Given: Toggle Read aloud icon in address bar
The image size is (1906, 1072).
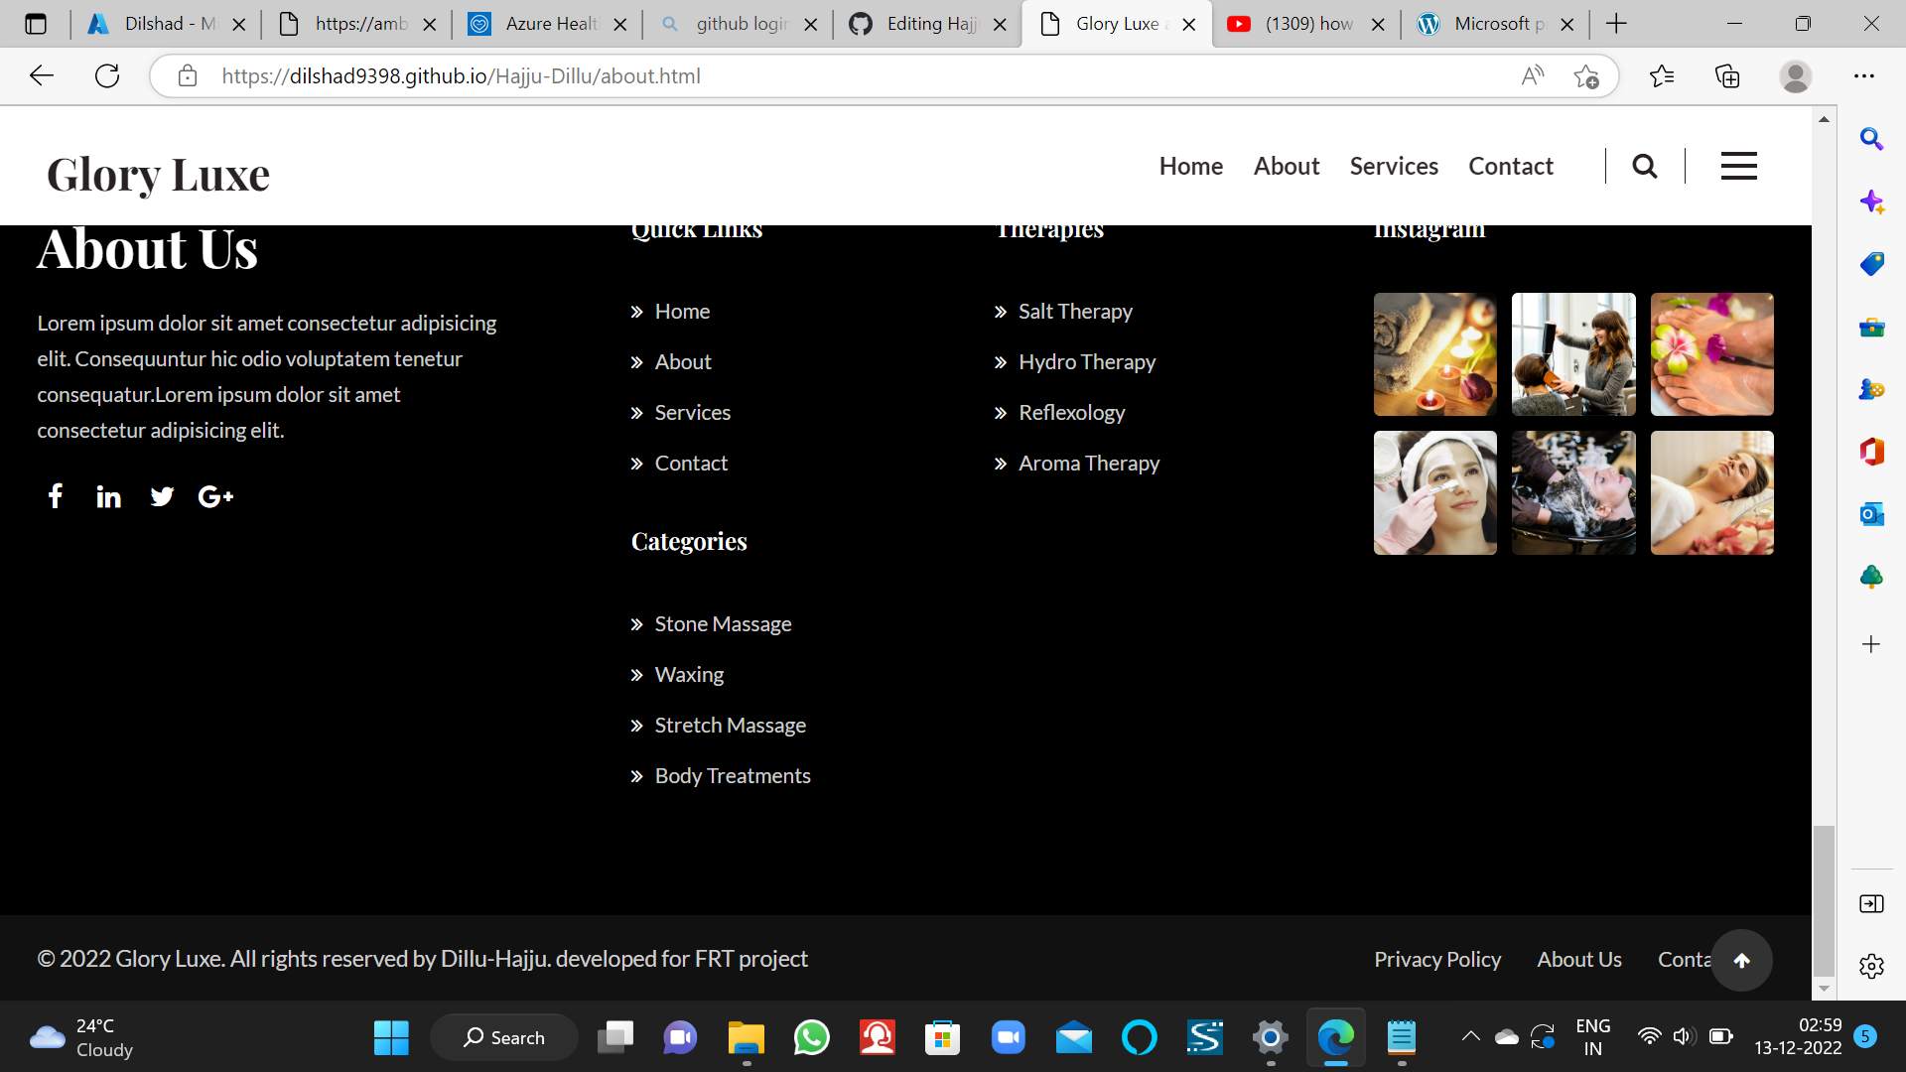Looking at the screenshot, I should tap(1532, 76).
